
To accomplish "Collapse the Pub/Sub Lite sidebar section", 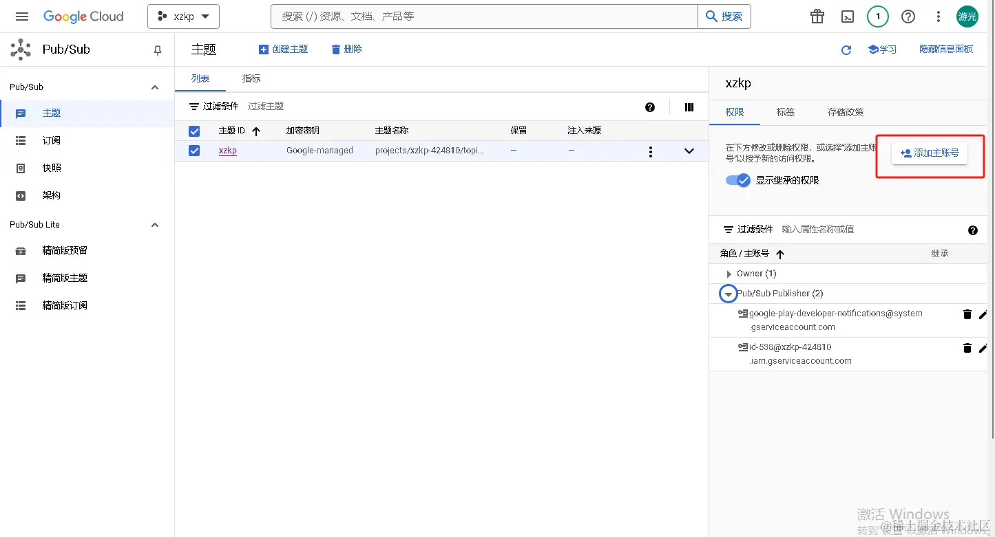I will 155,225.
